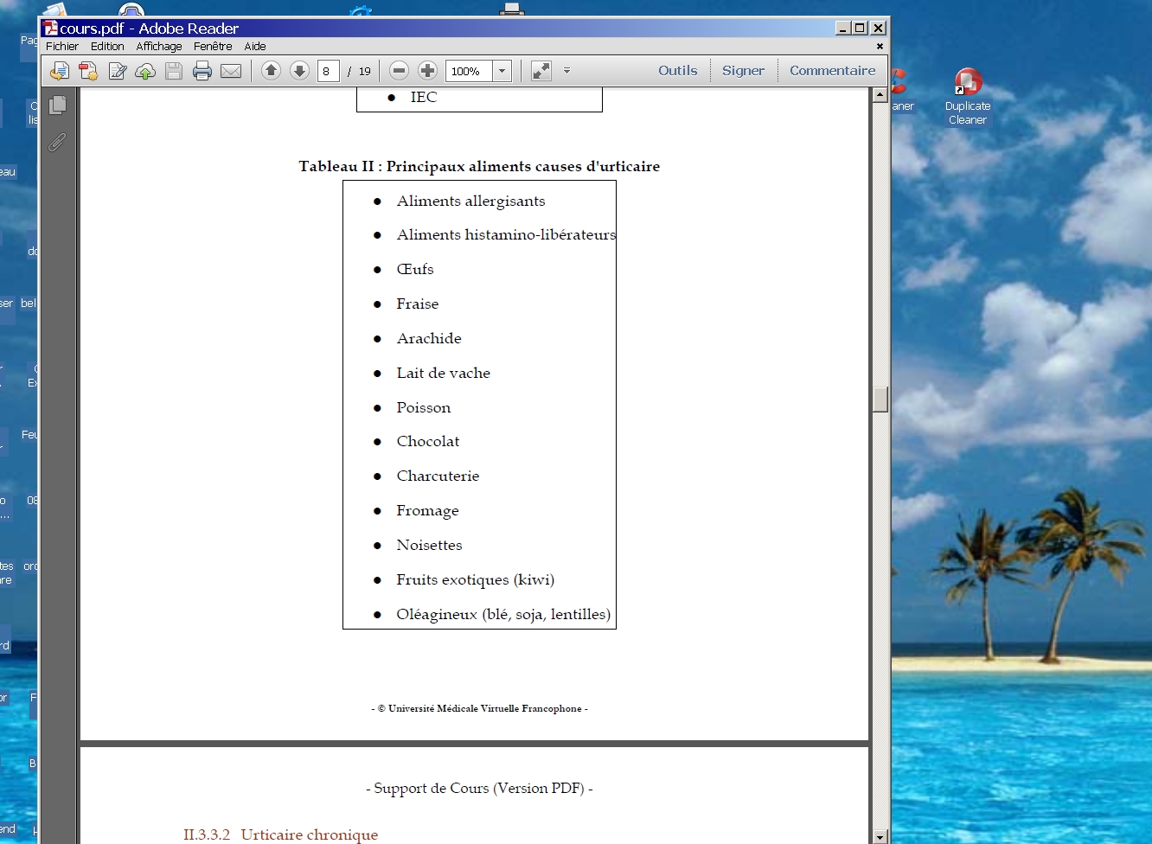This screenshot has height=844, width=1152.
Task: Go to next page with down arrow
Action: pyautogui.click(x=299, y=71)
